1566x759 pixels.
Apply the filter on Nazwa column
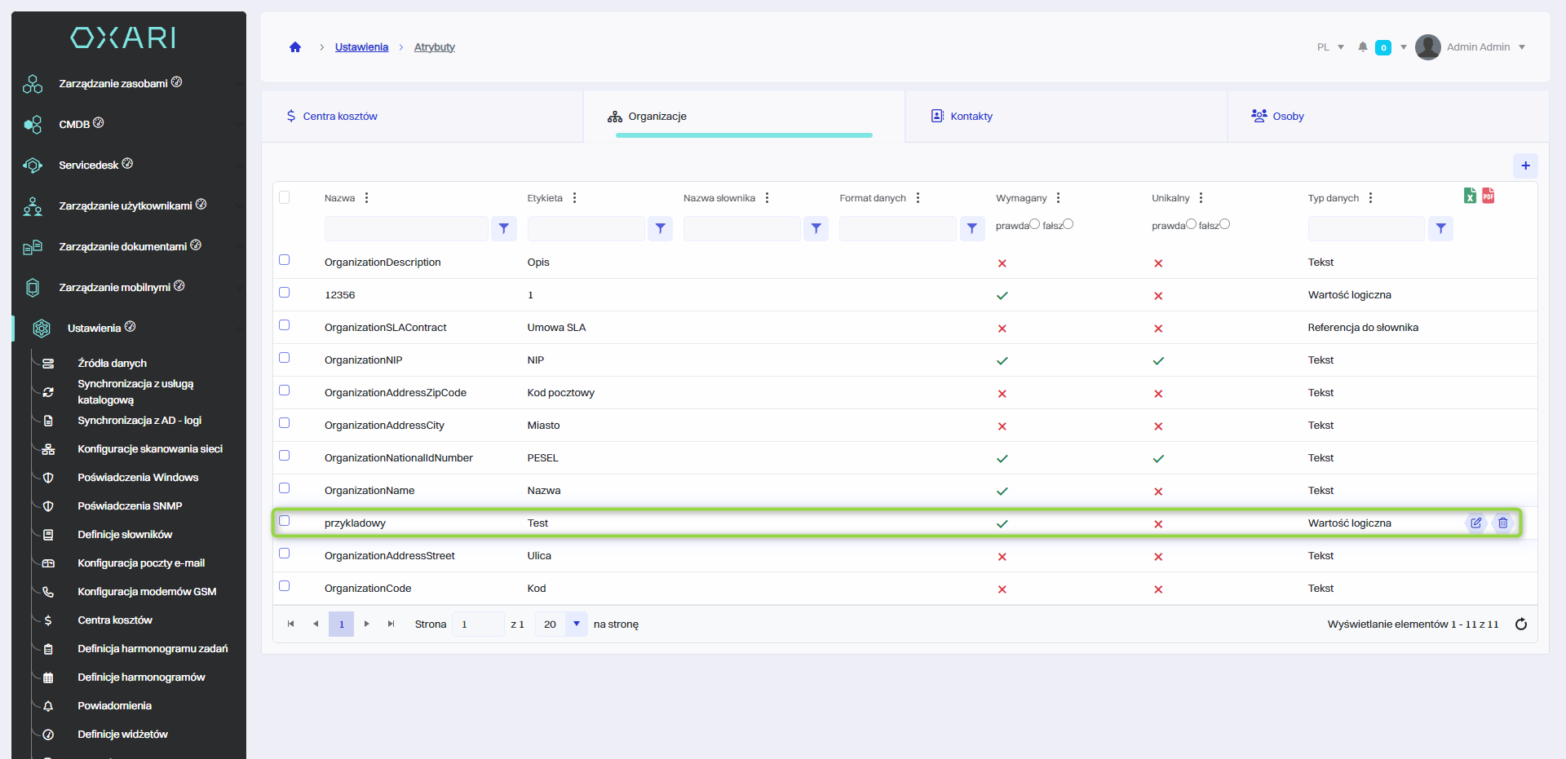point(504,229)
